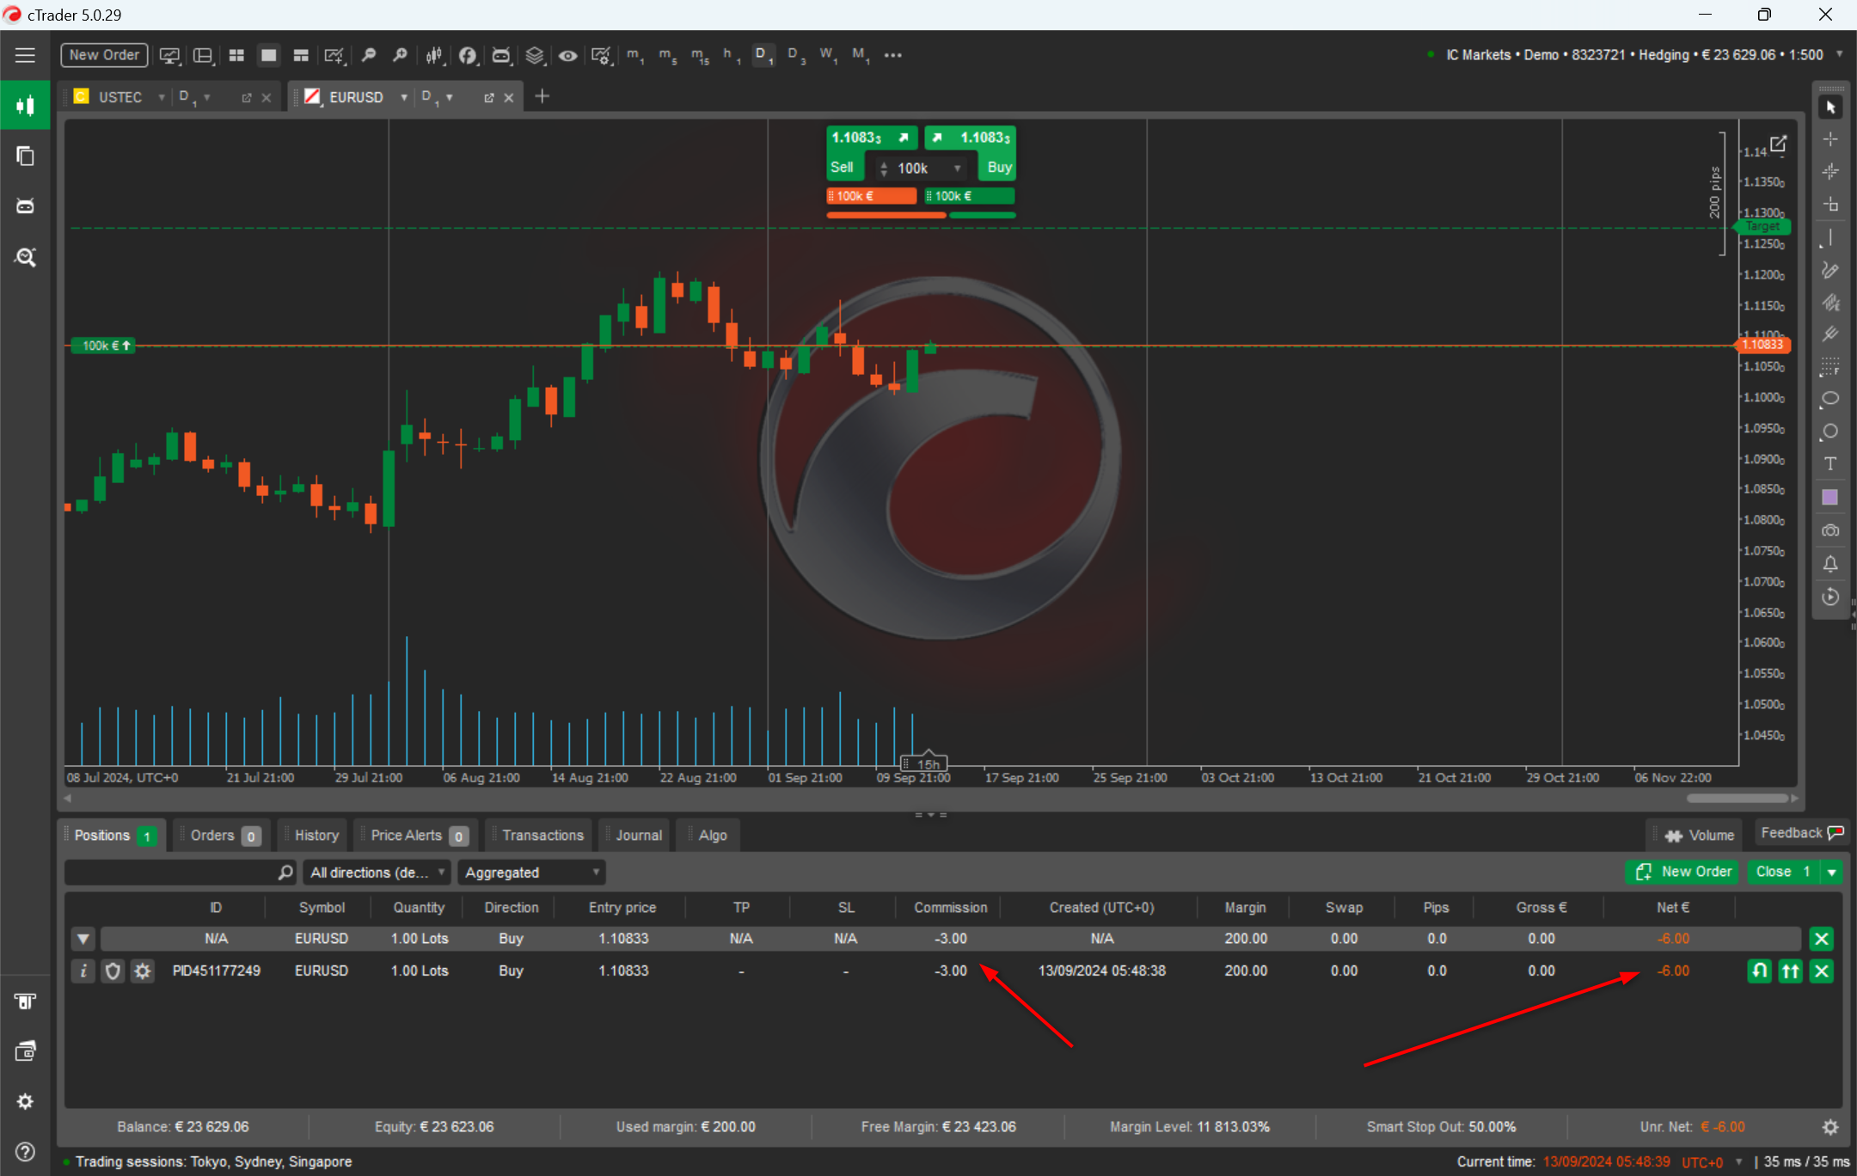
Task: Open account selector dropdown arrow
Action: point(1839,54)
